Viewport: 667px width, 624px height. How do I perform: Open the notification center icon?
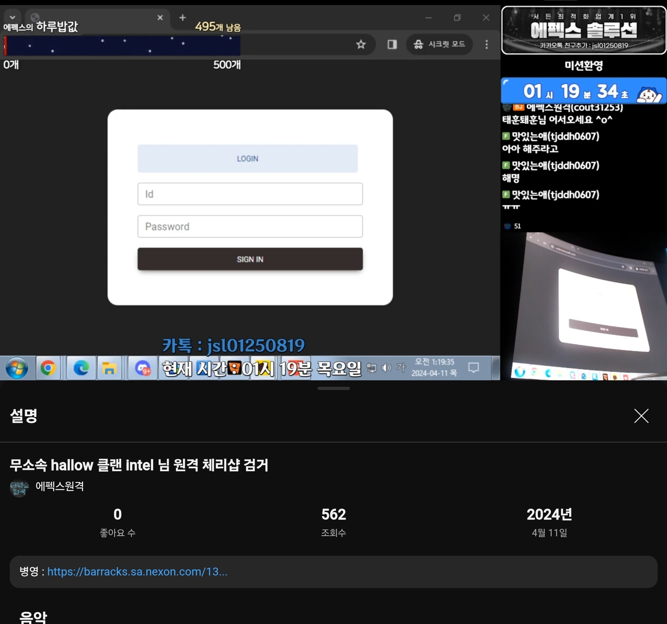(474, 367)
